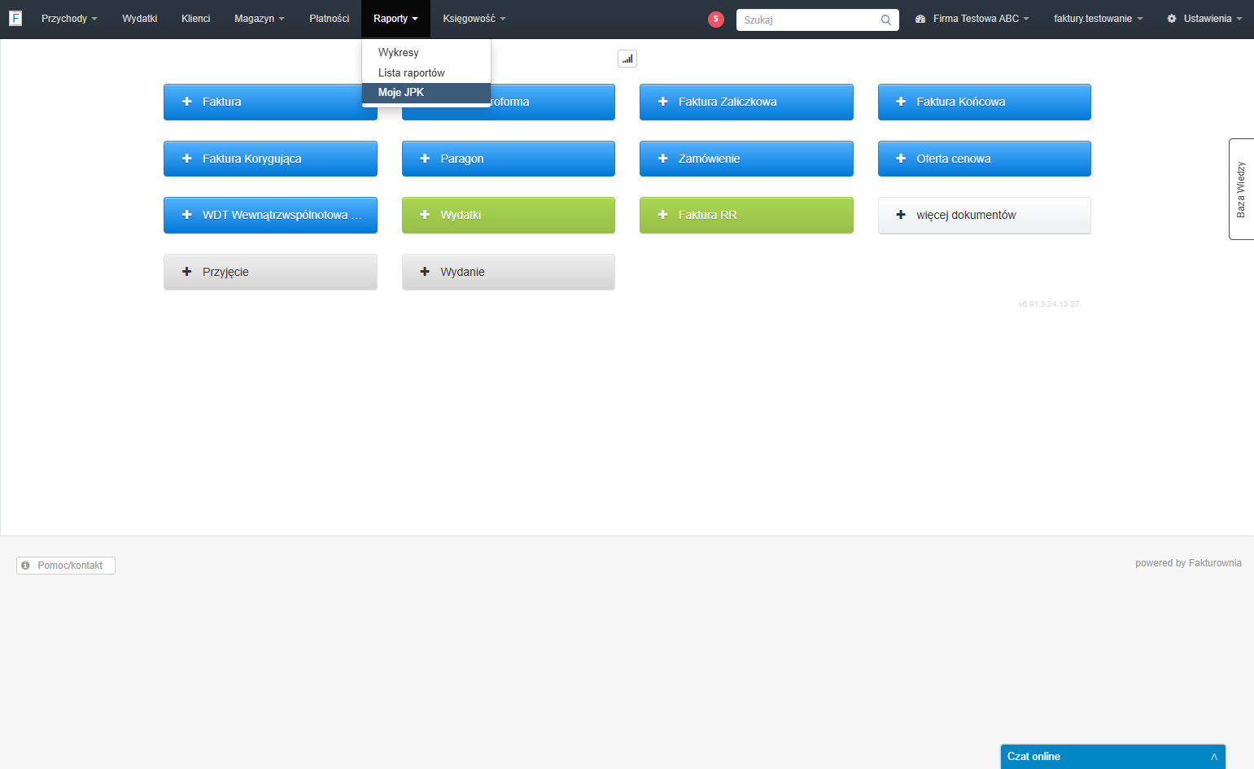The height and width of the screenshot is (769, 1254).
Task: Open the Ustawienia settings menu
Action: (1204, 19)
